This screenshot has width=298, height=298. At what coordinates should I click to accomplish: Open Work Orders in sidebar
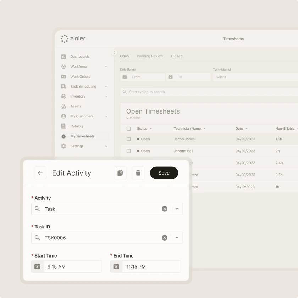tap(81, 76)
